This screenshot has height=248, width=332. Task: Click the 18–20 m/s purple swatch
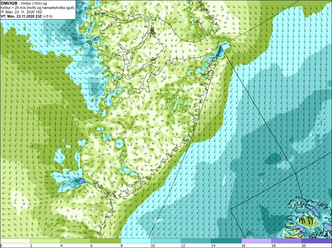pos(287,241)
